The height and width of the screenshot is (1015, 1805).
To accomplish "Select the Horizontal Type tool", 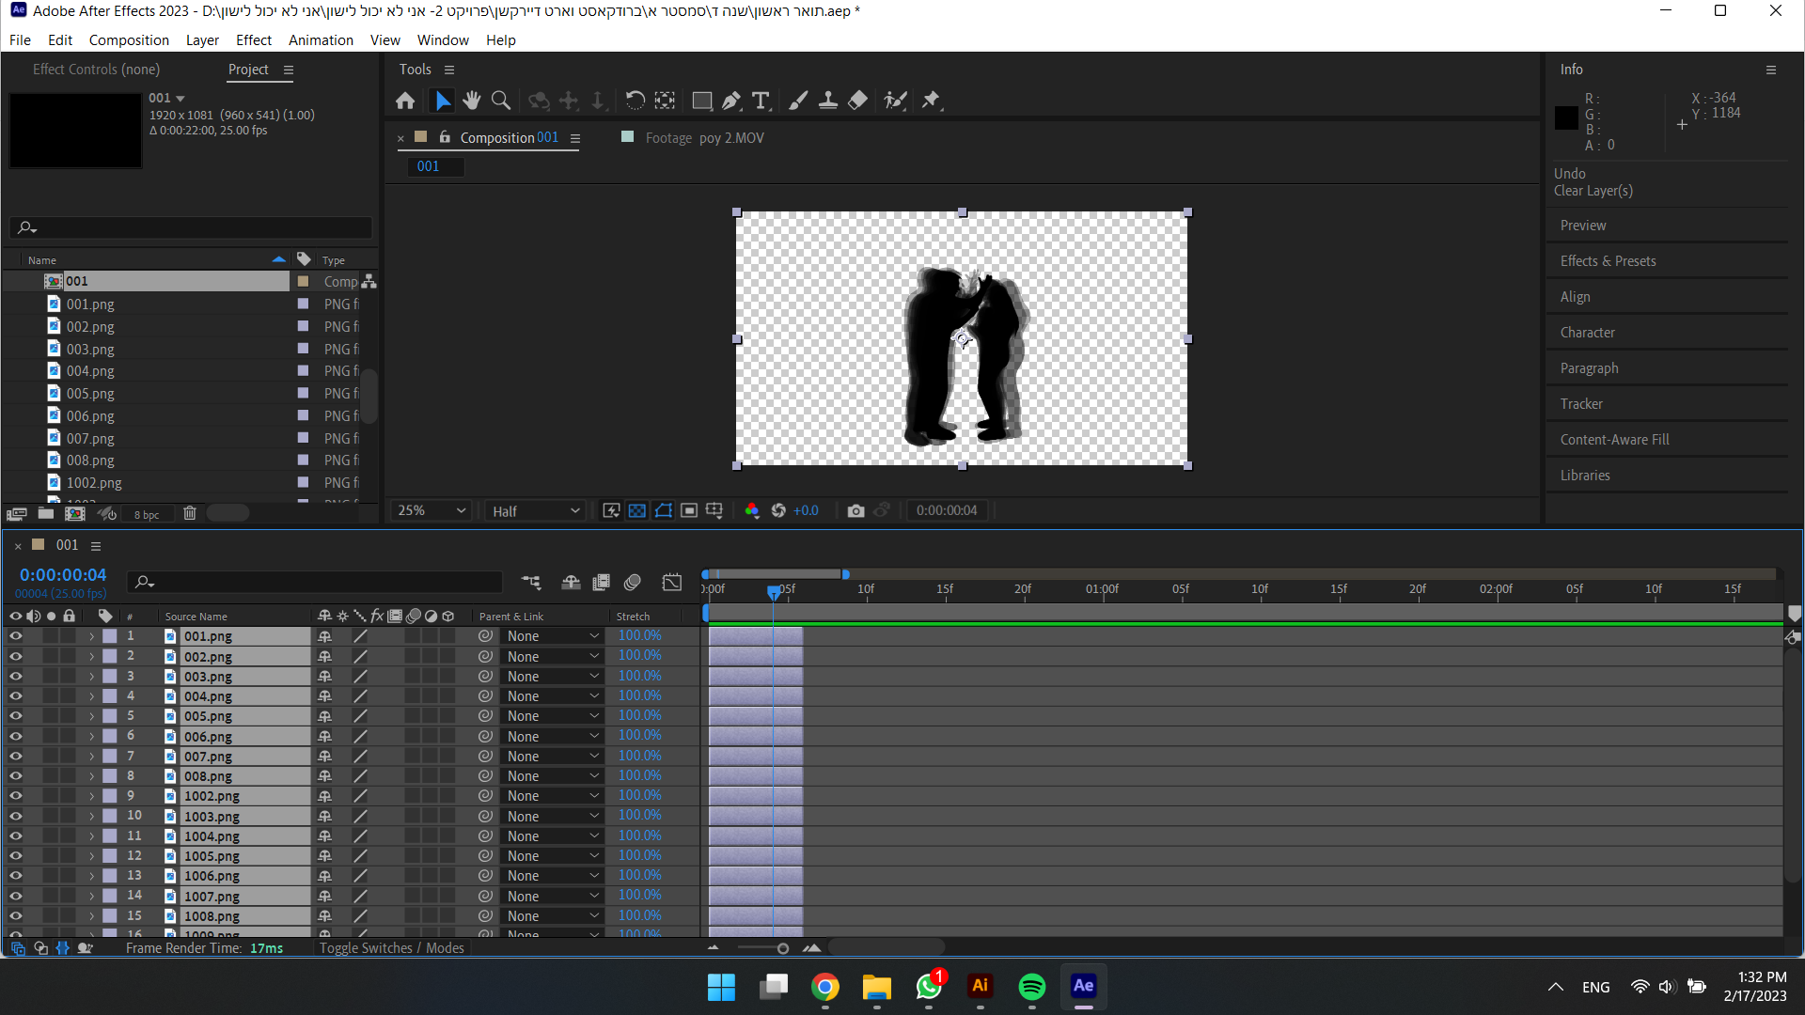I will [761, 101].
